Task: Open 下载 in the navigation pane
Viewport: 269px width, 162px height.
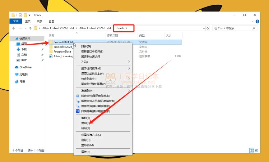Action: (x=24, y=49)
